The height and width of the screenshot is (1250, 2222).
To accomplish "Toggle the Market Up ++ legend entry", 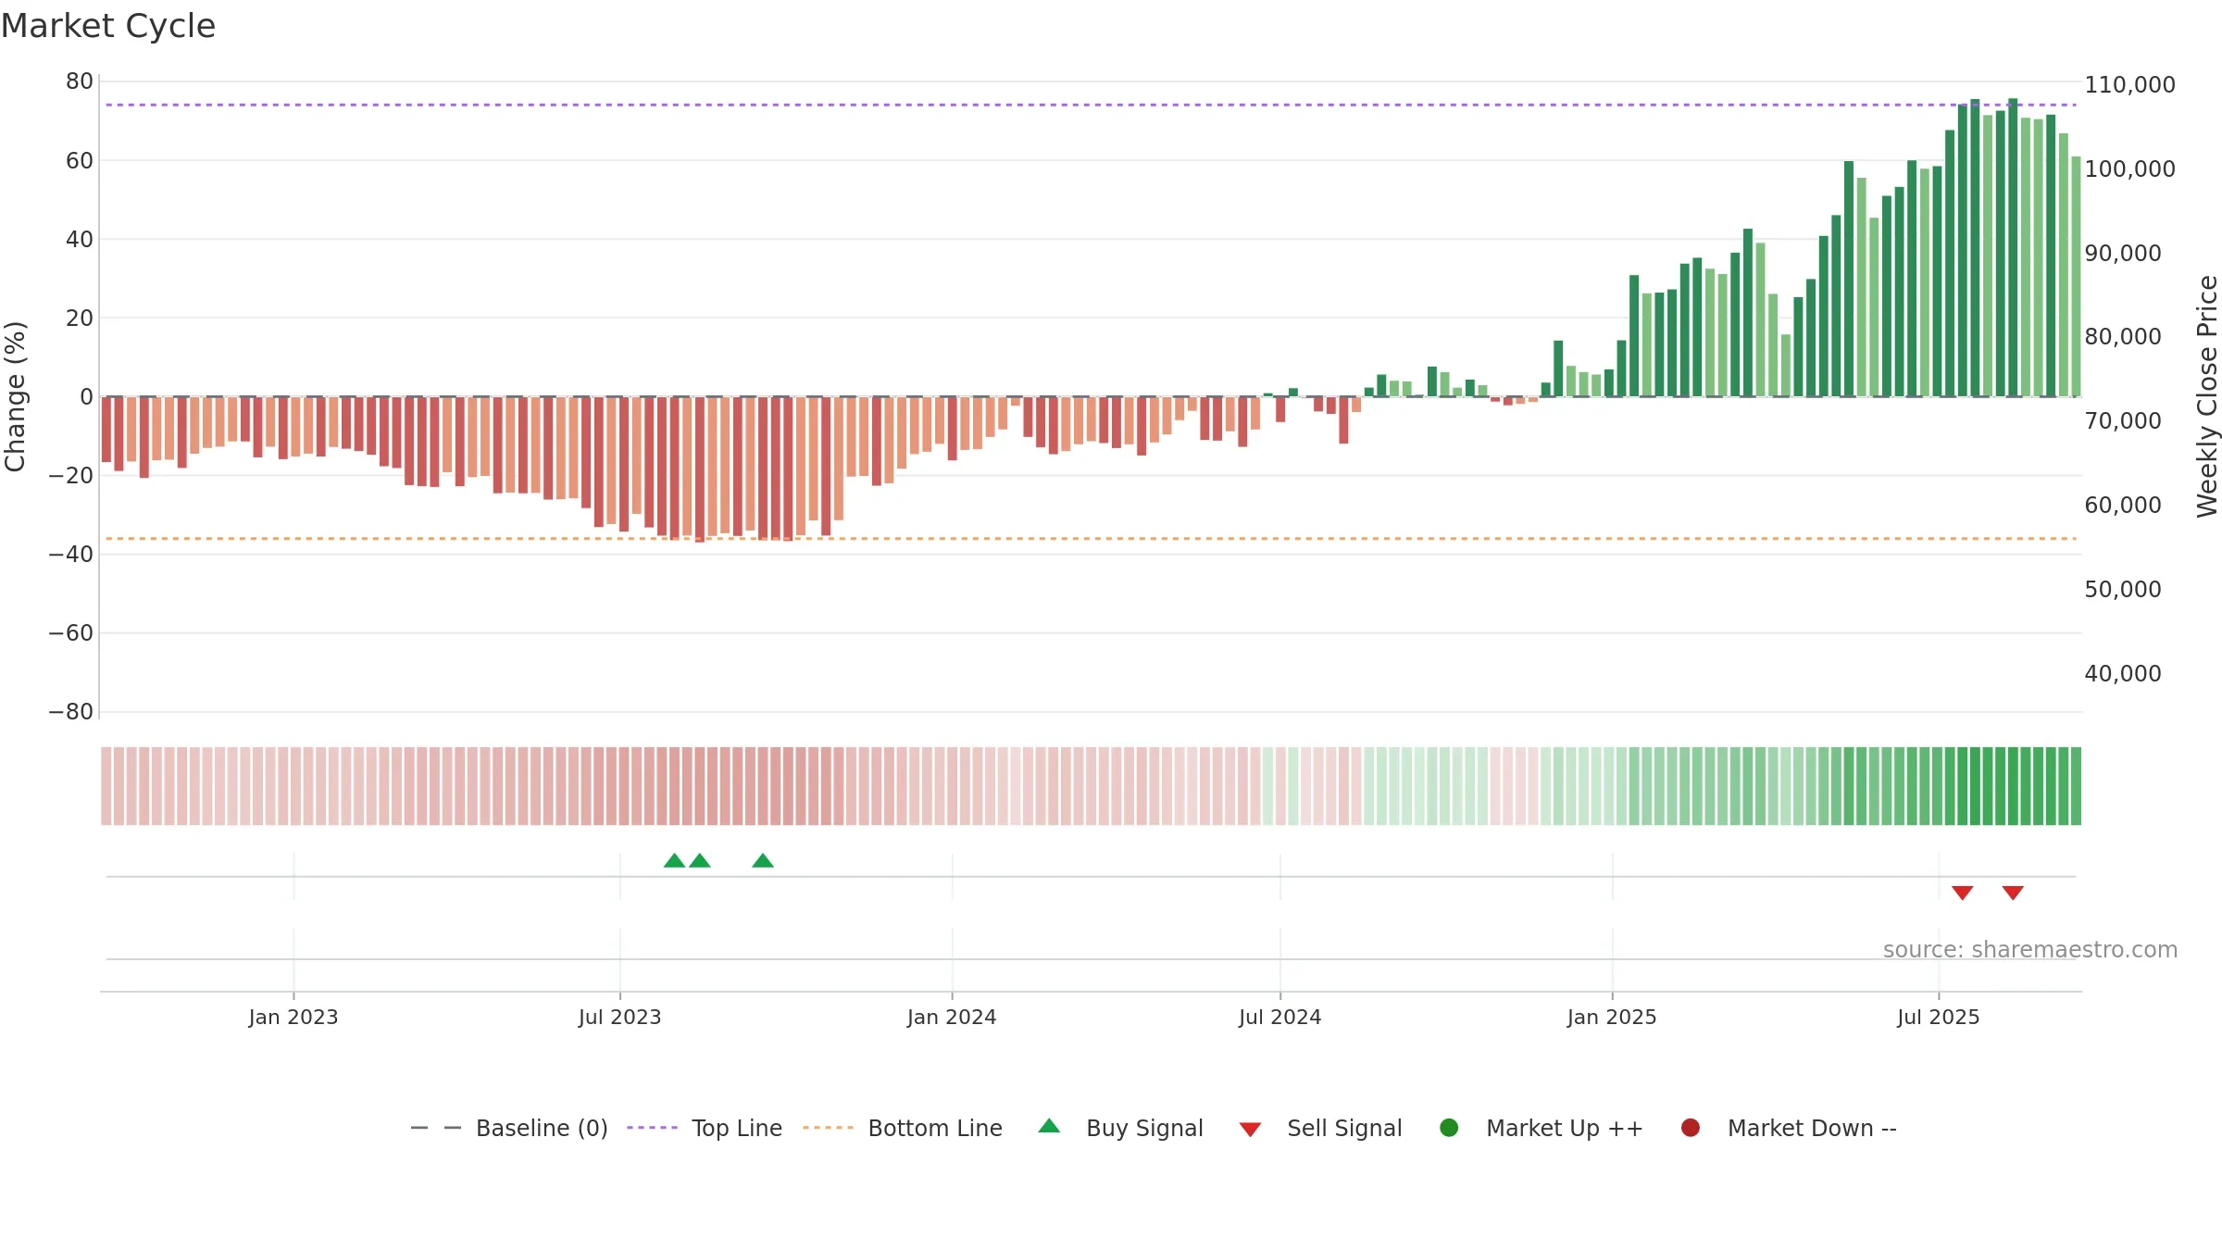I will (1542, 1128).
